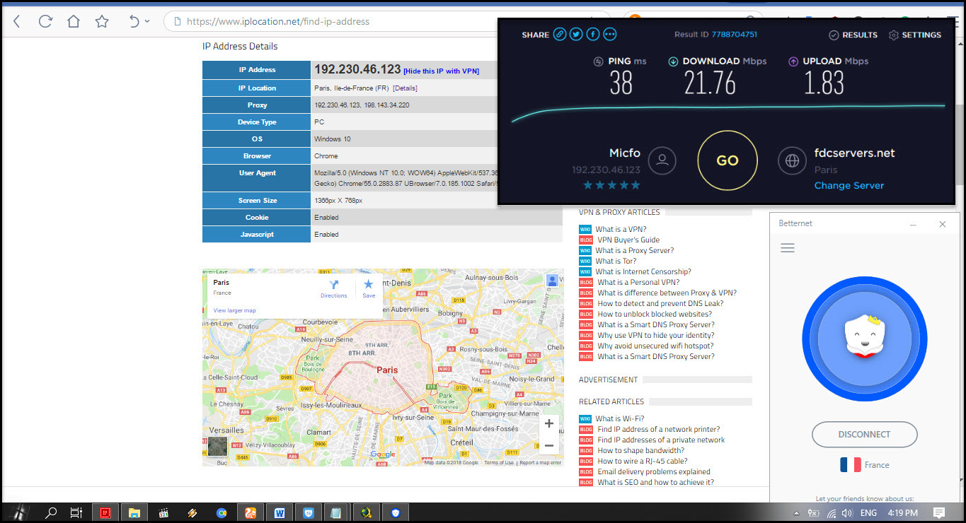966x523 pixels.
Task: Open the IP location Details link
Action: [405, 88]
